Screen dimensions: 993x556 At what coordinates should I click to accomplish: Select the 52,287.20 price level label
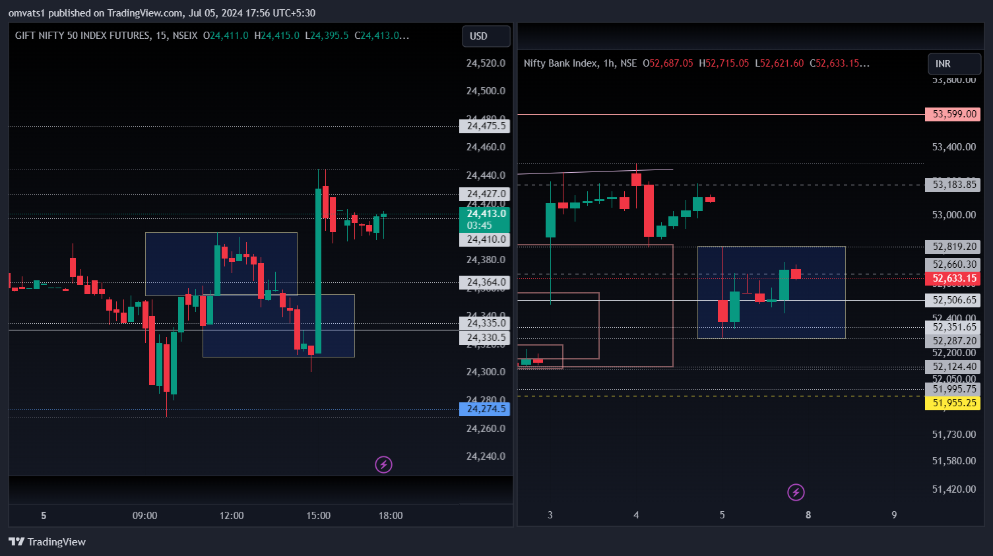pyautogui.click(x=953, y=341)
